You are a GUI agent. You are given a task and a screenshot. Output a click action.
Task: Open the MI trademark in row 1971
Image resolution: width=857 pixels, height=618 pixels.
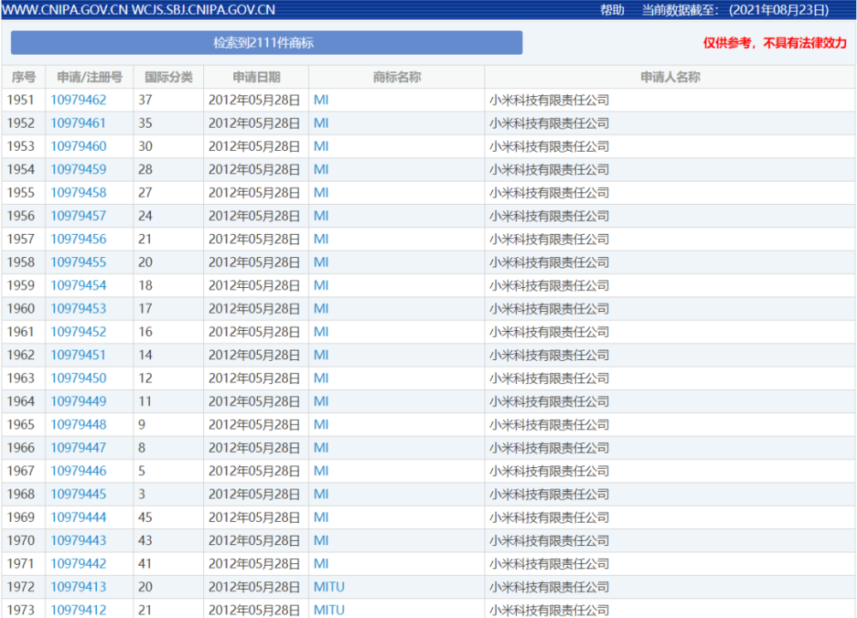point(321,563)
